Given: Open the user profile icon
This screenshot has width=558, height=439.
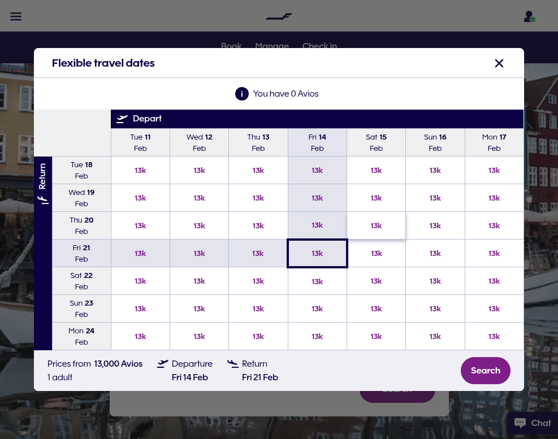Looking at the screenshot, I should tap(529, 16).
